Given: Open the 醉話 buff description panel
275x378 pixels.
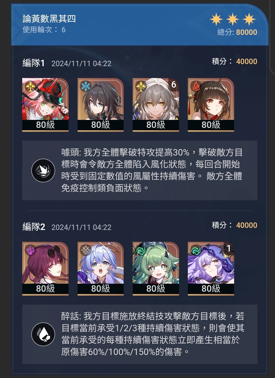Looking at the screenshot, I should [x=140, y=334].
